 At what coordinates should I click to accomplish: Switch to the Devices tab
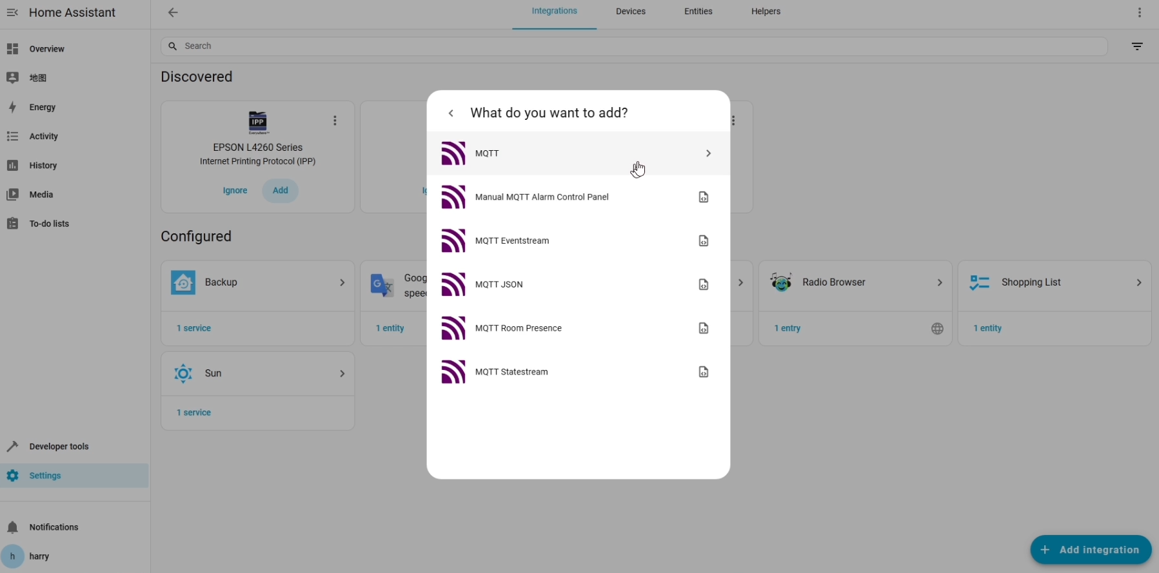pos(630,12)
